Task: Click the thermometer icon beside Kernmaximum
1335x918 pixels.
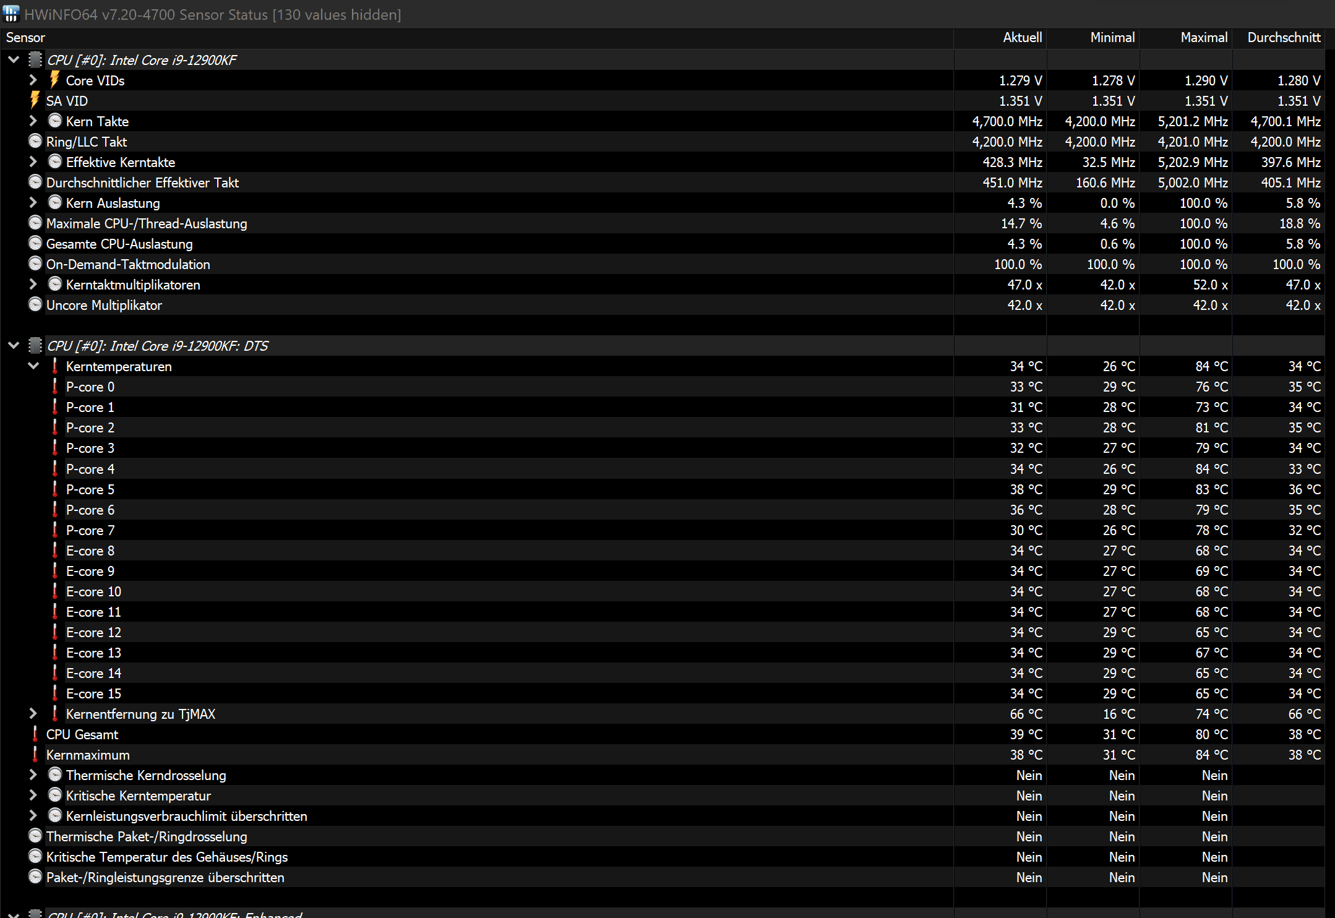Action: click(35, 755)
